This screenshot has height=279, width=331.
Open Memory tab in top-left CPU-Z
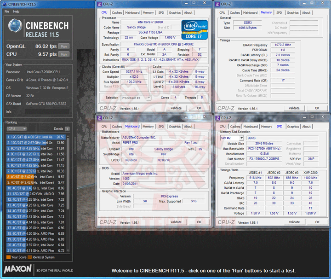tap(148, 13)
